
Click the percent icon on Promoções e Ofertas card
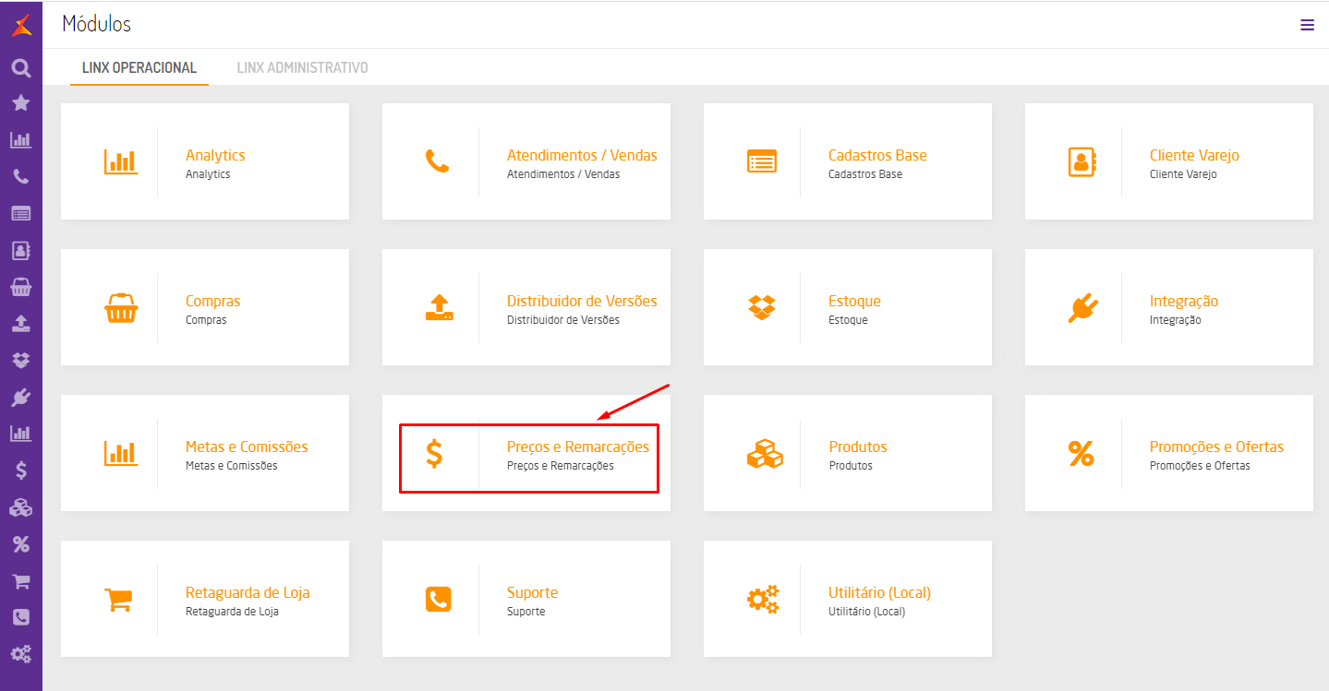tap(1081, 453)
